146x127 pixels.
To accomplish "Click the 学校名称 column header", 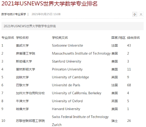I will (22, 38).
